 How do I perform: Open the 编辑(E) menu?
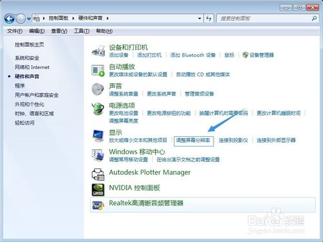37,31
